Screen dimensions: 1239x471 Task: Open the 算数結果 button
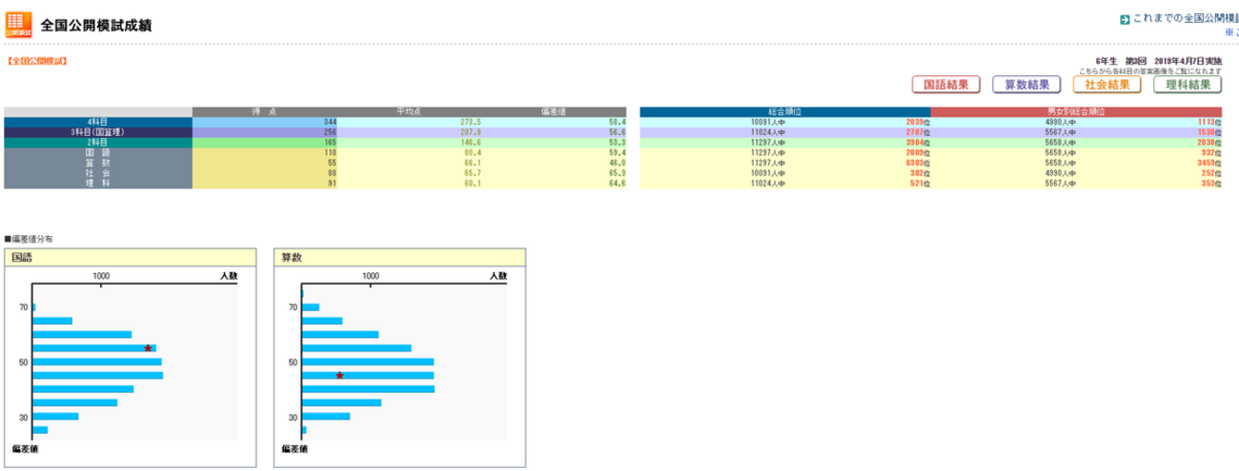click(1026, 85)
